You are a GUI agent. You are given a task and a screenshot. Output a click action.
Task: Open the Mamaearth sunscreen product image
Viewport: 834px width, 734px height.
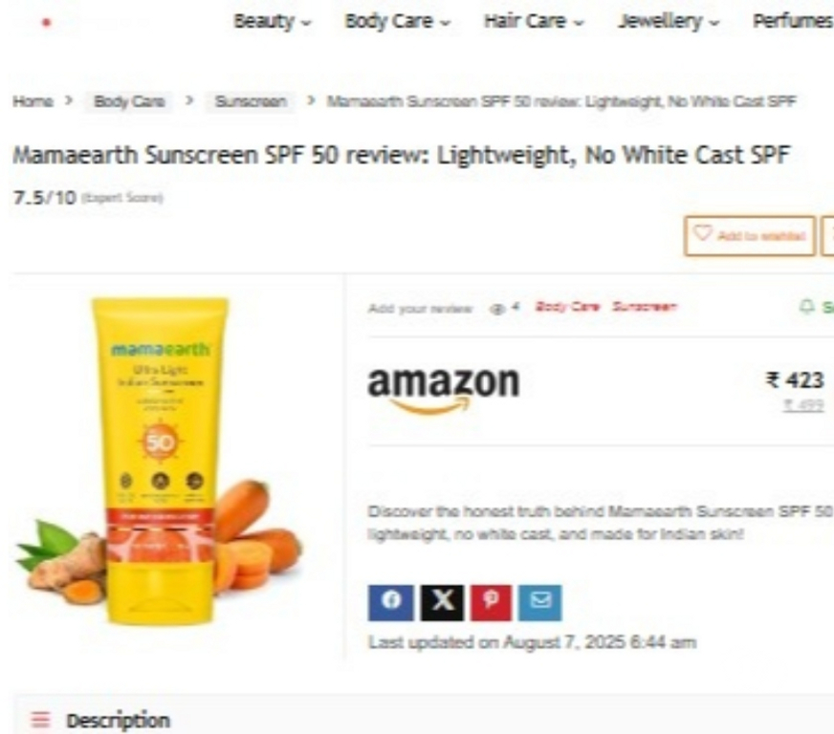coord(160,462)
